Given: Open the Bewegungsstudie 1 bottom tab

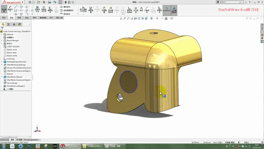Looking at the screenshot, I should (31, 140).
